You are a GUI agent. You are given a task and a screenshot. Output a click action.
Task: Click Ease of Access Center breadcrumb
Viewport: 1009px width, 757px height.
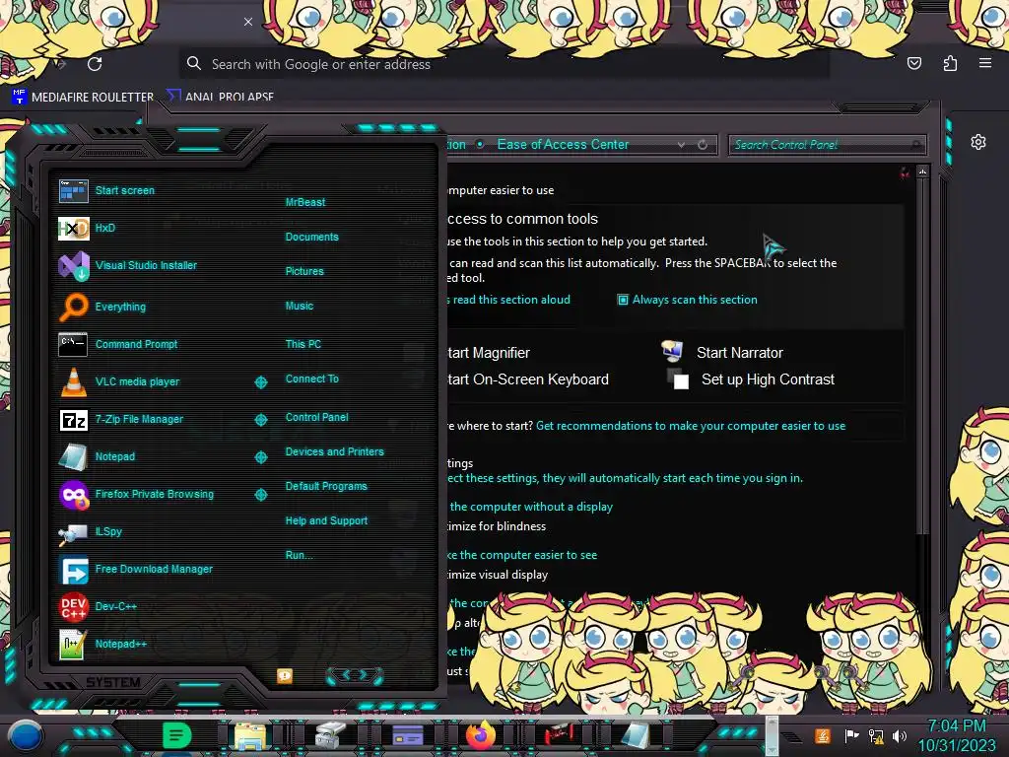tap(563, 145)
